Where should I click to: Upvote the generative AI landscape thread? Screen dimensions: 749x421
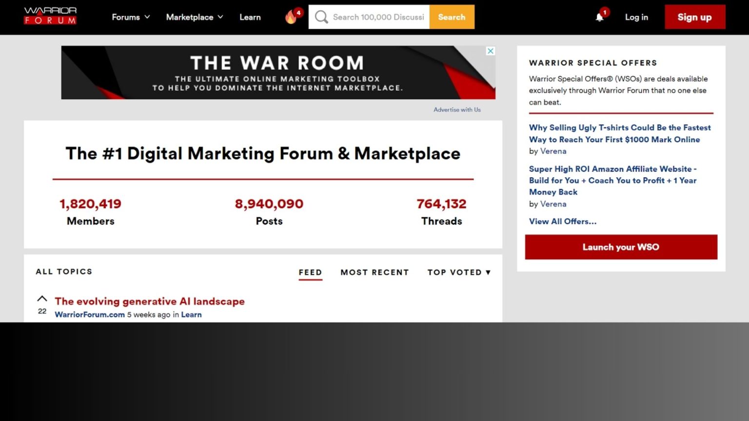point(42,299)
